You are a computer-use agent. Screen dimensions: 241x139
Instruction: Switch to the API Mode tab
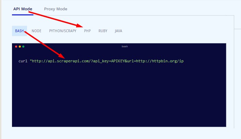(x=23, y=9)
